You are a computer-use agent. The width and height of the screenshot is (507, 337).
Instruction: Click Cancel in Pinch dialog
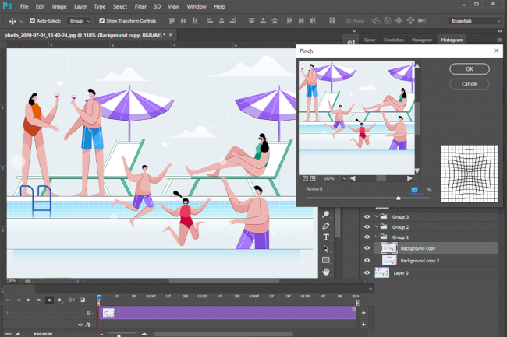click(x=470, y=84)
